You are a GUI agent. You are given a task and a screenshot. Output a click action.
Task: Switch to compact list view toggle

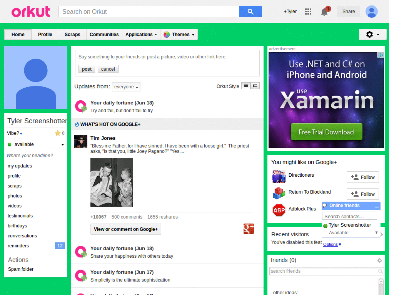[x=246, y=86]
